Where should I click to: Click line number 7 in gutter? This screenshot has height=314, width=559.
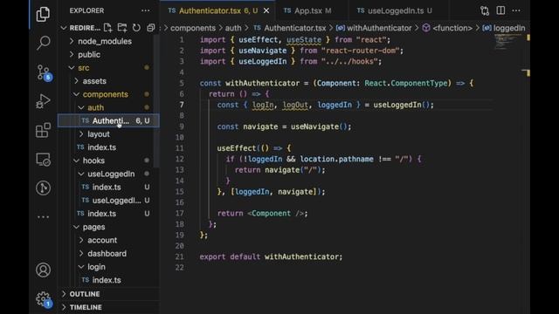(x=182, y=105)
